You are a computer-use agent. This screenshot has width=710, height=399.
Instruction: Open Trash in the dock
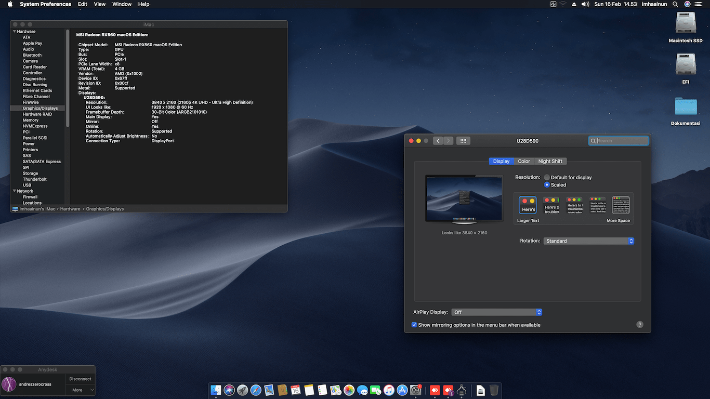(494, 390)
